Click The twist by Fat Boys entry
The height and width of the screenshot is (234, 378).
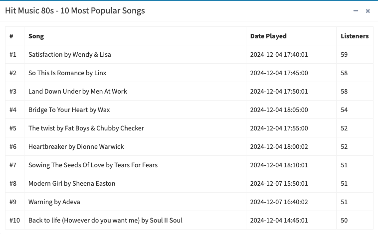point(86,128)
